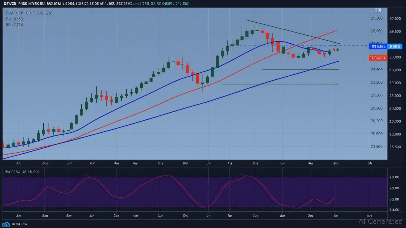Click the upper green horizontal support line
This screenshot has width=406, height=228.
[301, 70]
